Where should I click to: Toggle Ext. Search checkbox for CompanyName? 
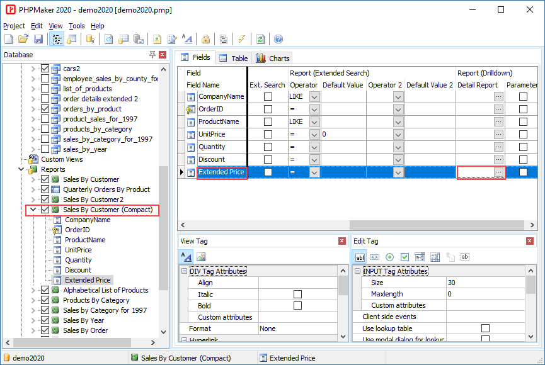(268, 96)
